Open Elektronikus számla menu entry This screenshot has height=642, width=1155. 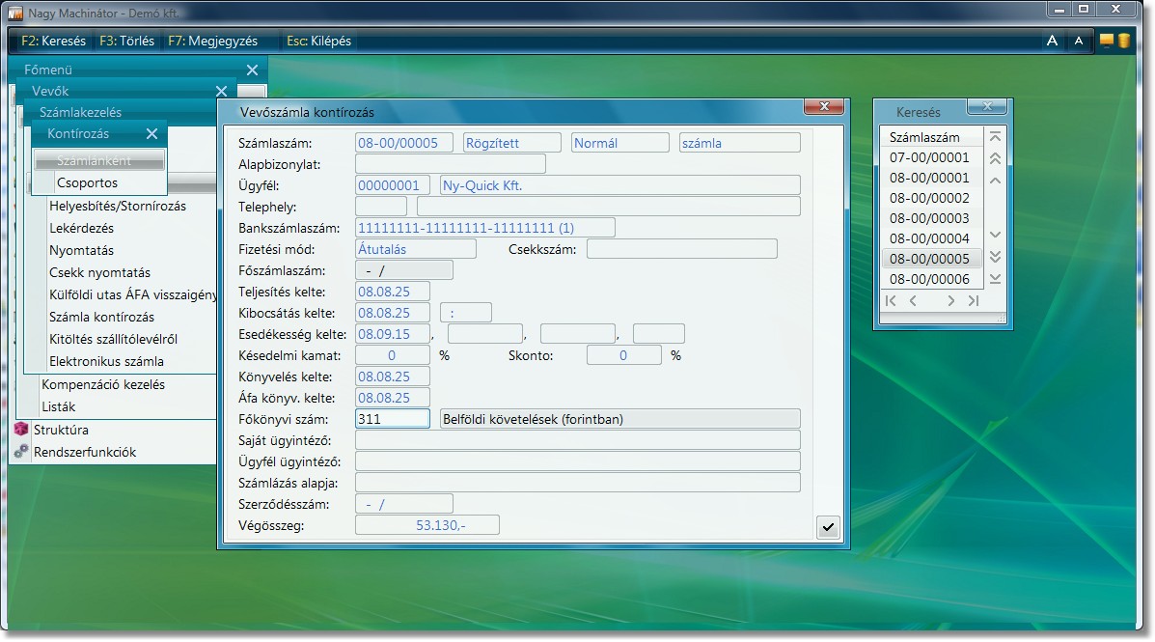(106, 361)
